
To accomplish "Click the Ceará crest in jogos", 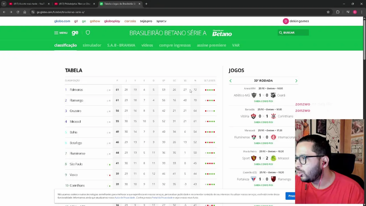I will pyautogui.click(x=273, y=95).
